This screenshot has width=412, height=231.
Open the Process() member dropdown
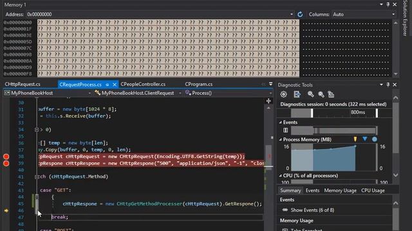(x=270, y=93)
